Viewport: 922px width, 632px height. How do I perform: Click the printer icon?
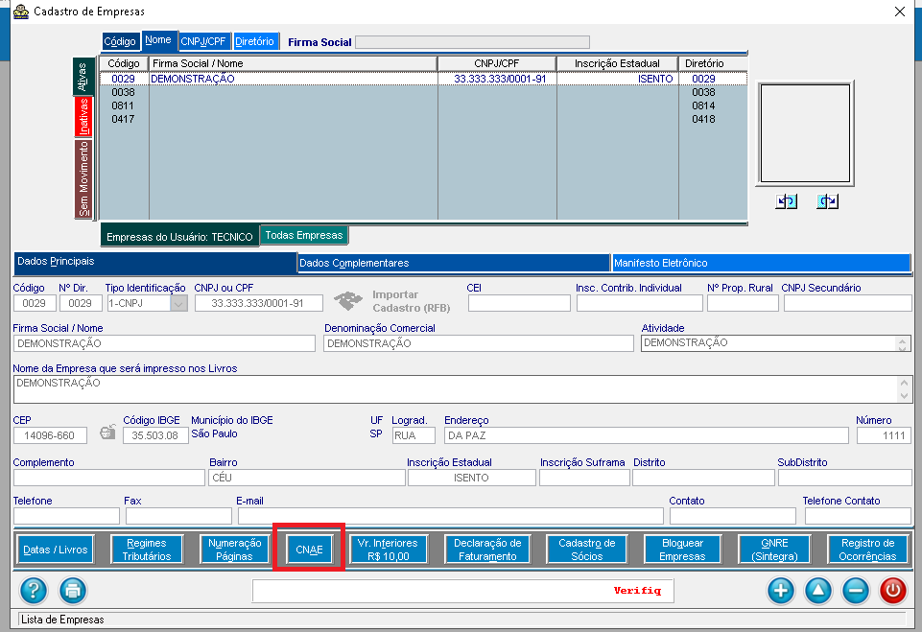(x=73, y=590)
